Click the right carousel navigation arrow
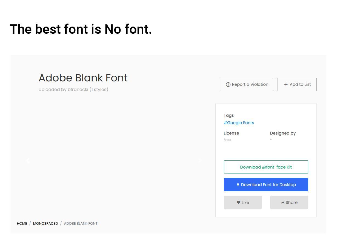This screenshot has height=245, width=337. 200,161
